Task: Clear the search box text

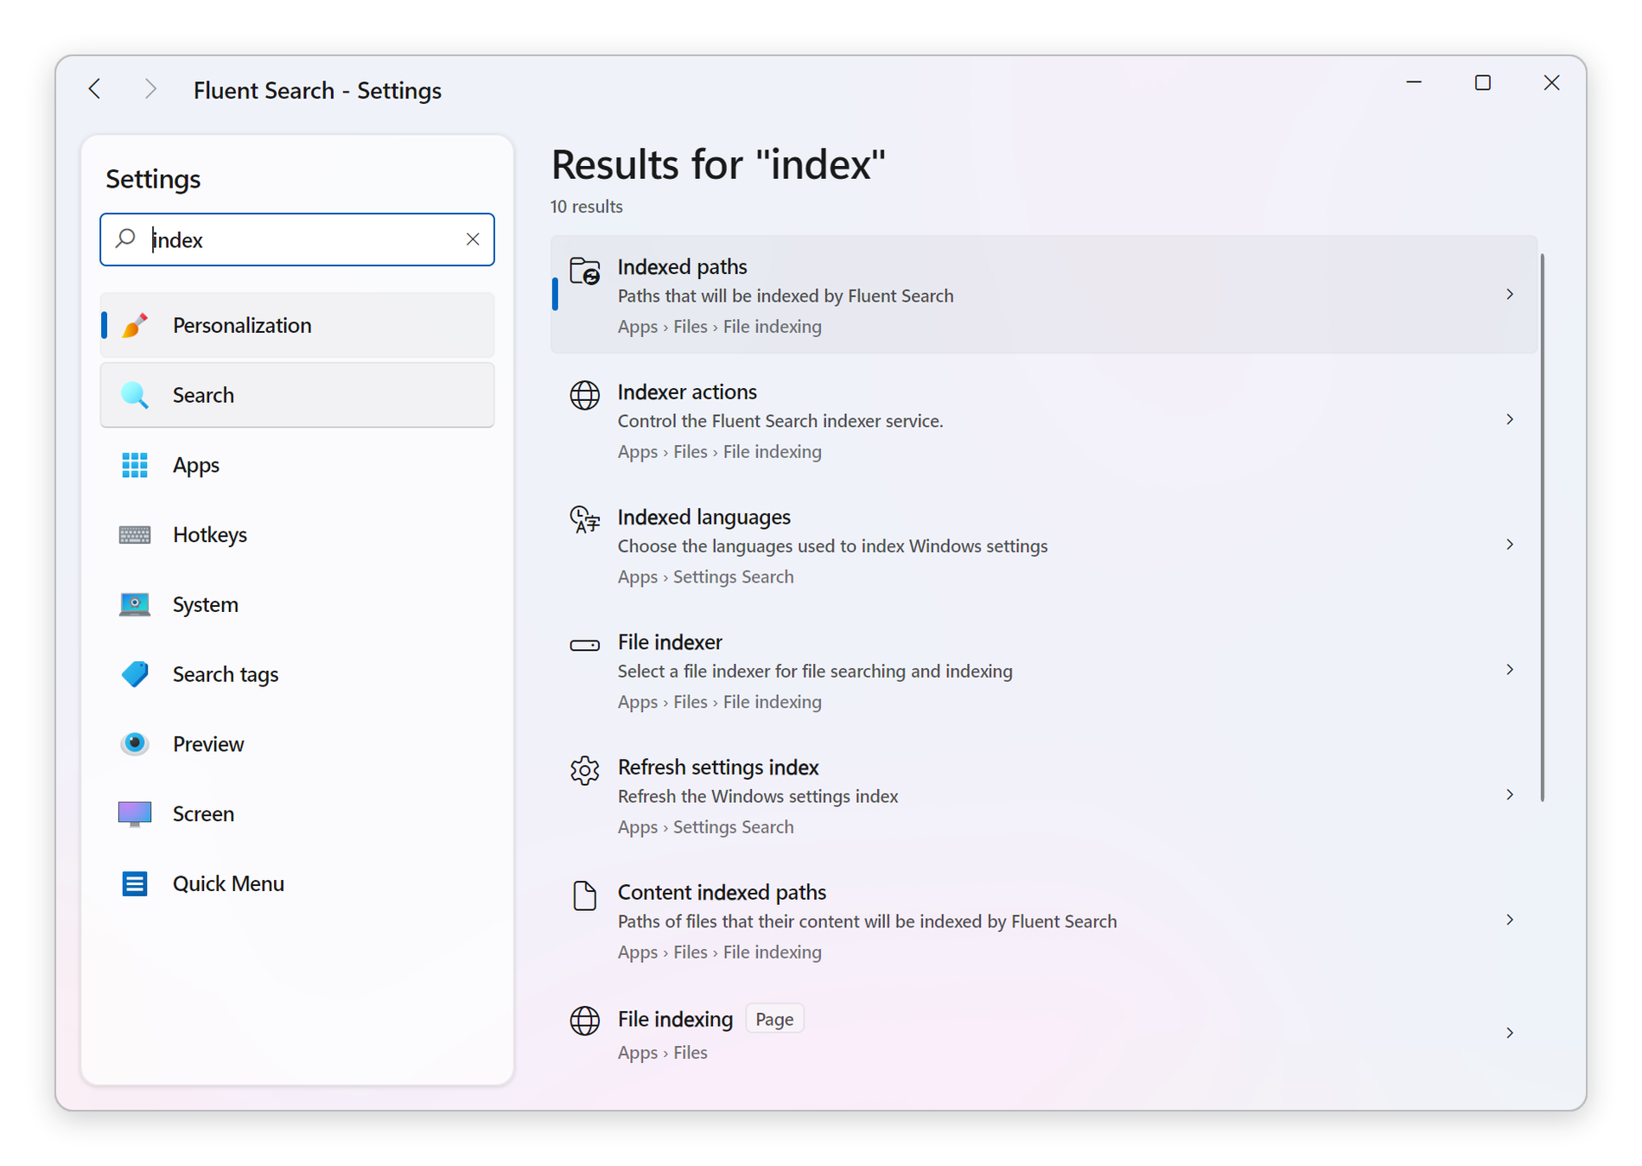Action: [x=473, y=239]
